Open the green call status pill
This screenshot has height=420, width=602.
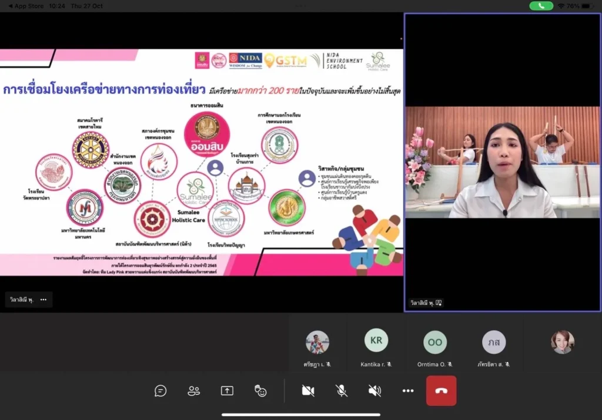coord(540,5)
